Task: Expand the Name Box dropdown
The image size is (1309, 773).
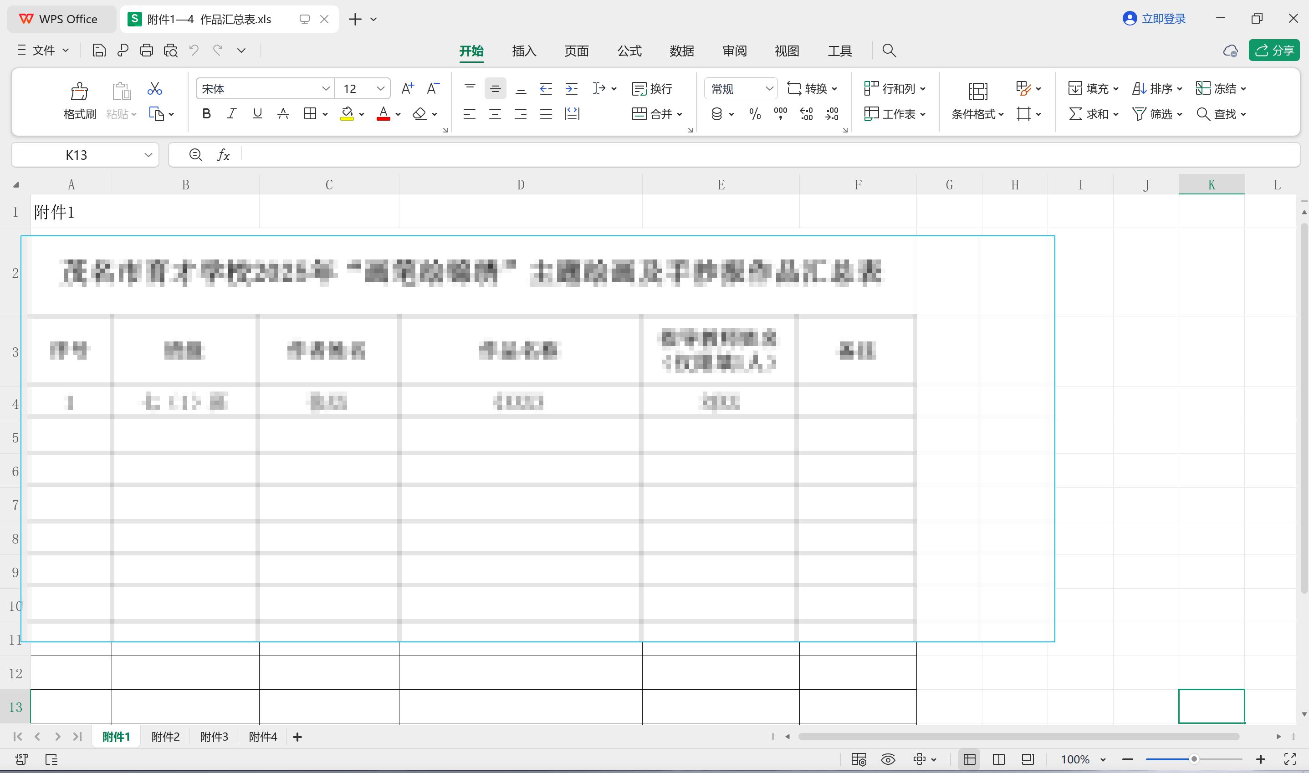Action: [148, 155]
